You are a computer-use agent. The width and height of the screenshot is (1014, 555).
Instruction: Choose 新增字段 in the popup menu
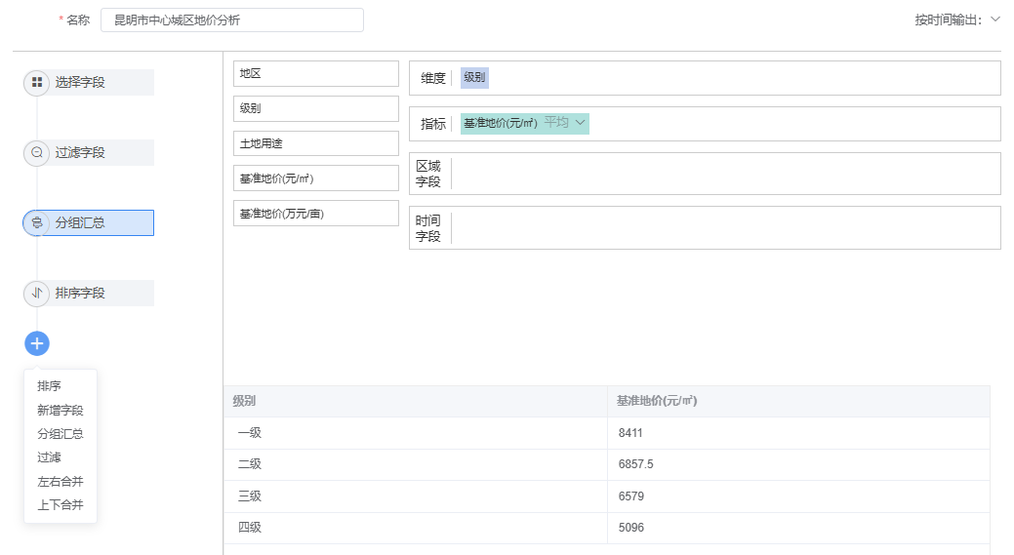tap(61, 411)
